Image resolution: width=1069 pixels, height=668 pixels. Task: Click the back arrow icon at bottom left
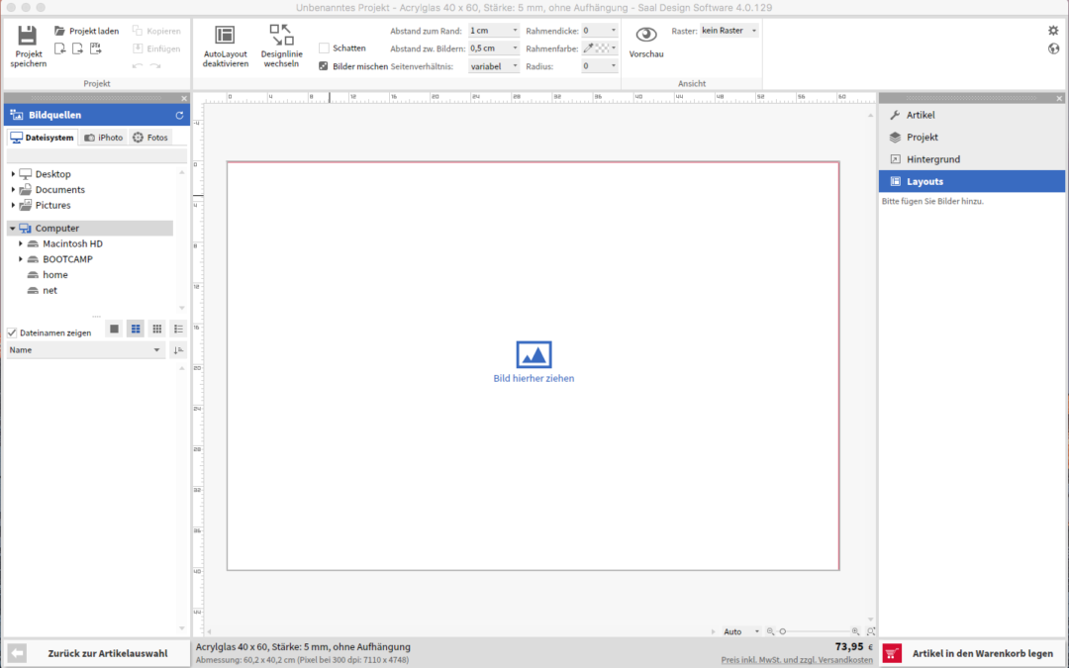pos(18,653)
